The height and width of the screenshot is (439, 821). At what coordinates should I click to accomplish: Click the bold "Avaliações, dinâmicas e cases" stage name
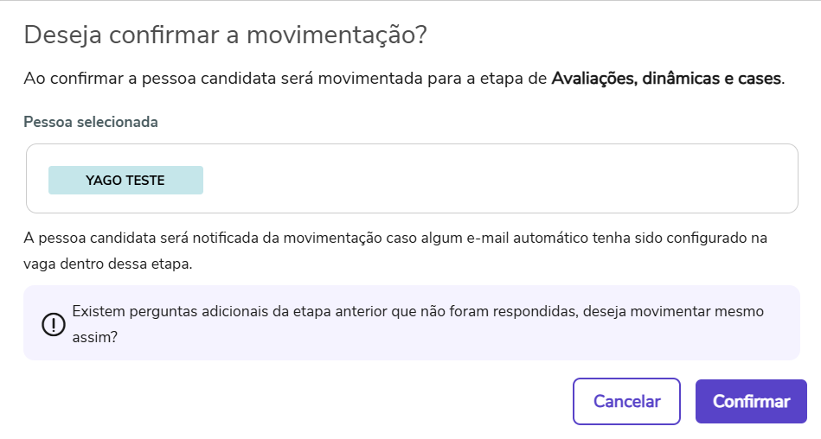[x=666, y=80]
